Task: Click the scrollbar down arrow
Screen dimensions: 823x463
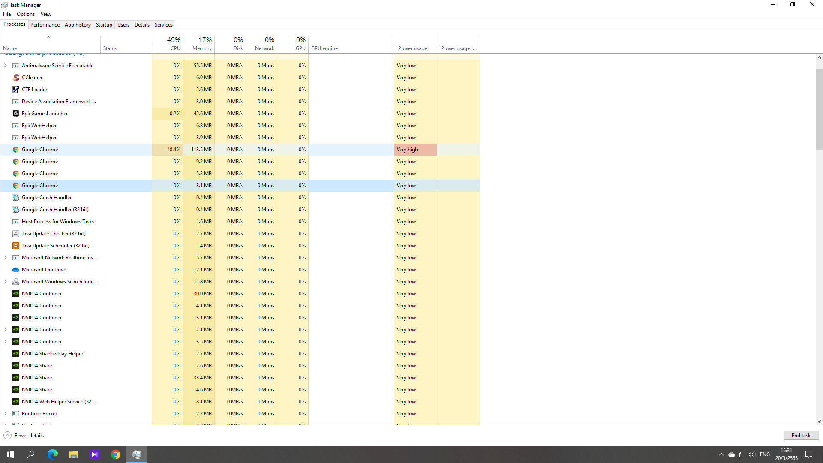Action: click(819, 421)
